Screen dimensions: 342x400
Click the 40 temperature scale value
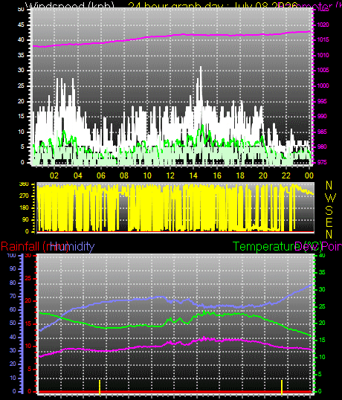(322, 255)
